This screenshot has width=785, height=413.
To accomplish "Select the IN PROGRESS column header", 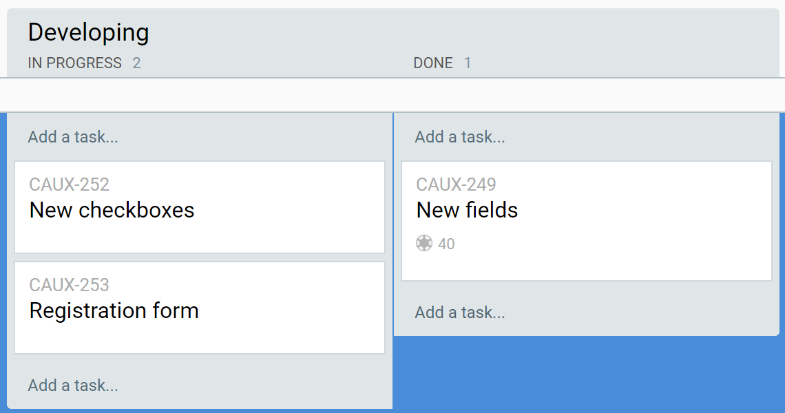I will pos(74,63).
